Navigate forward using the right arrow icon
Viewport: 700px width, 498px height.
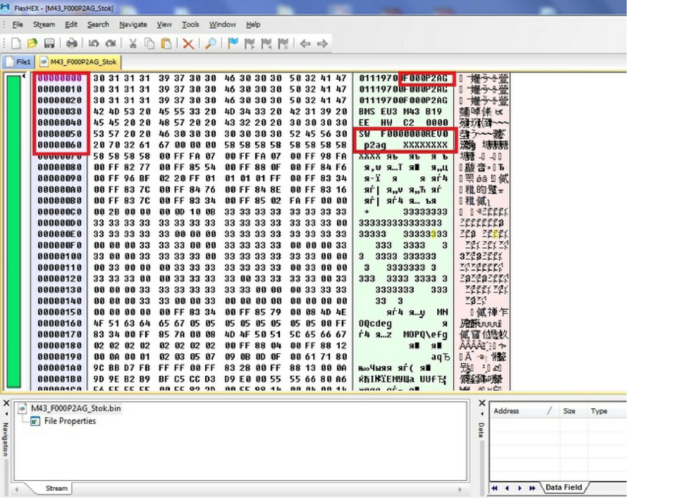(322, 43)
